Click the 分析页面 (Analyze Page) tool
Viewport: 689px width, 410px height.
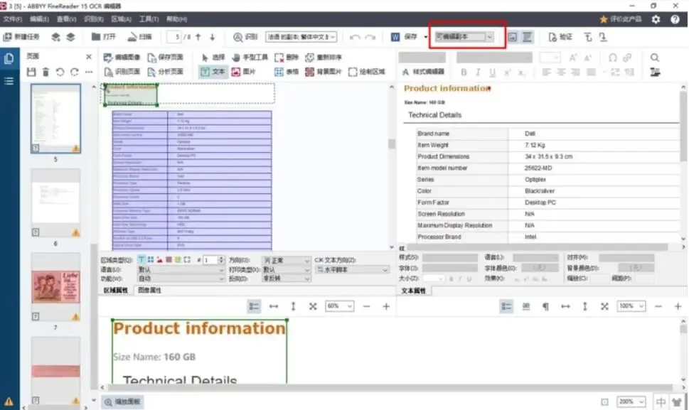tap(165, 72)
